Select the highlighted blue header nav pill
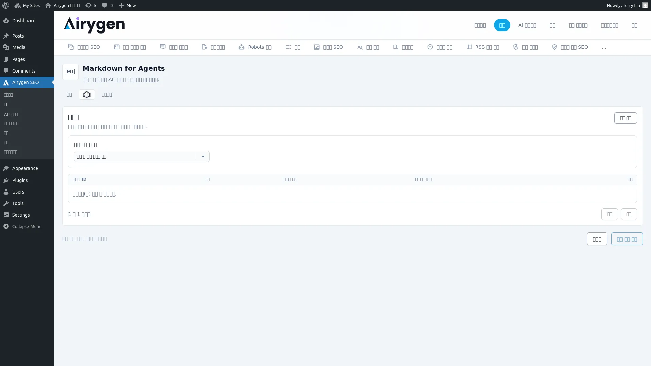This screenshot has width=651, height=366. click(x=502, y=25)
